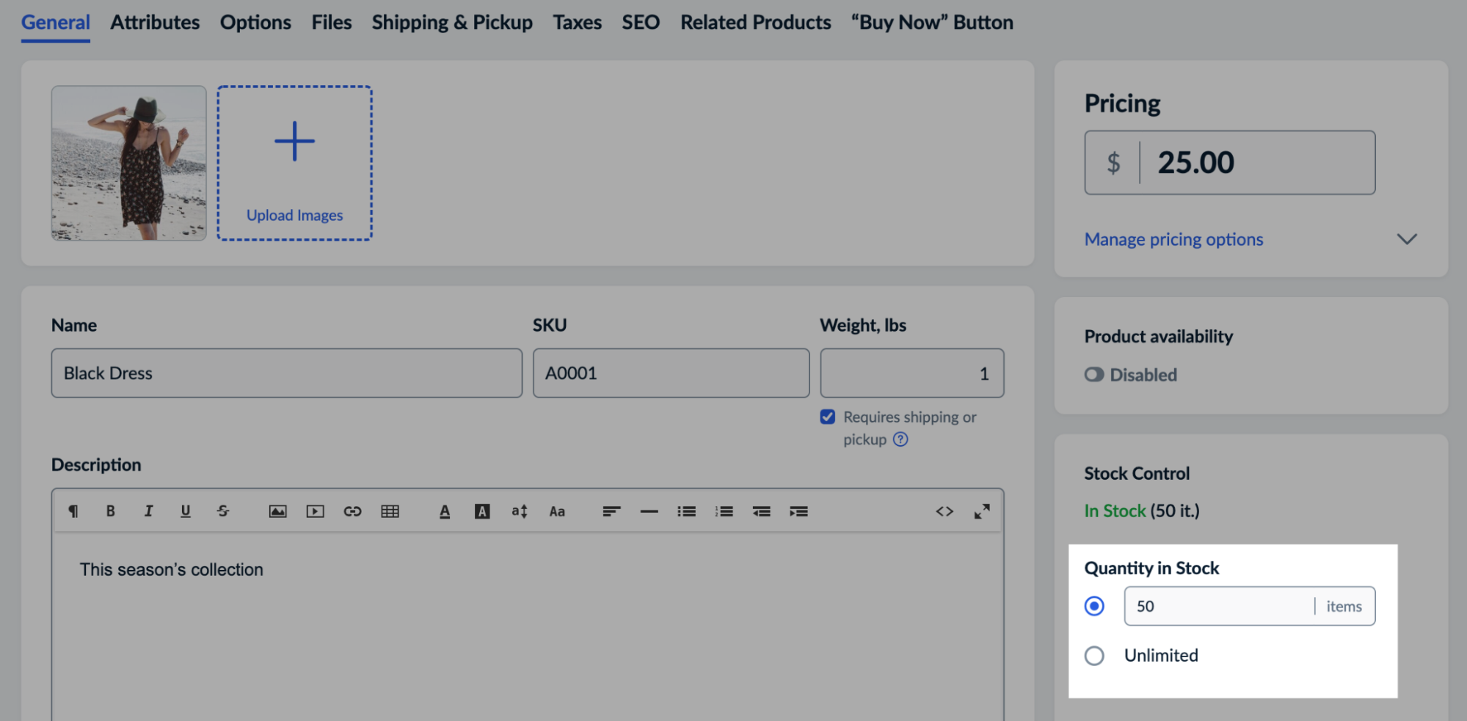Click the Upload Images area
The width and height of the screenshot is (1467, 721).
point(294,162)
